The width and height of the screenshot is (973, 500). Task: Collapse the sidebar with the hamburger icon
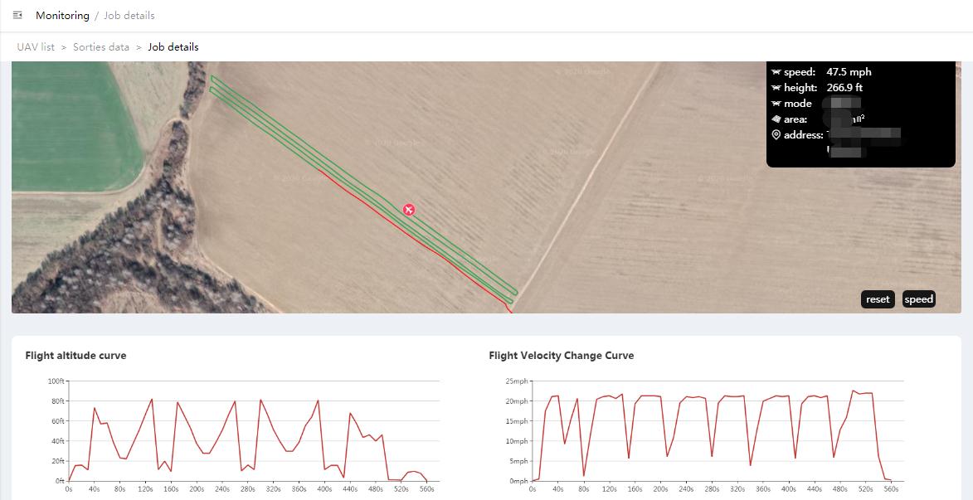(x=17, y=16)
